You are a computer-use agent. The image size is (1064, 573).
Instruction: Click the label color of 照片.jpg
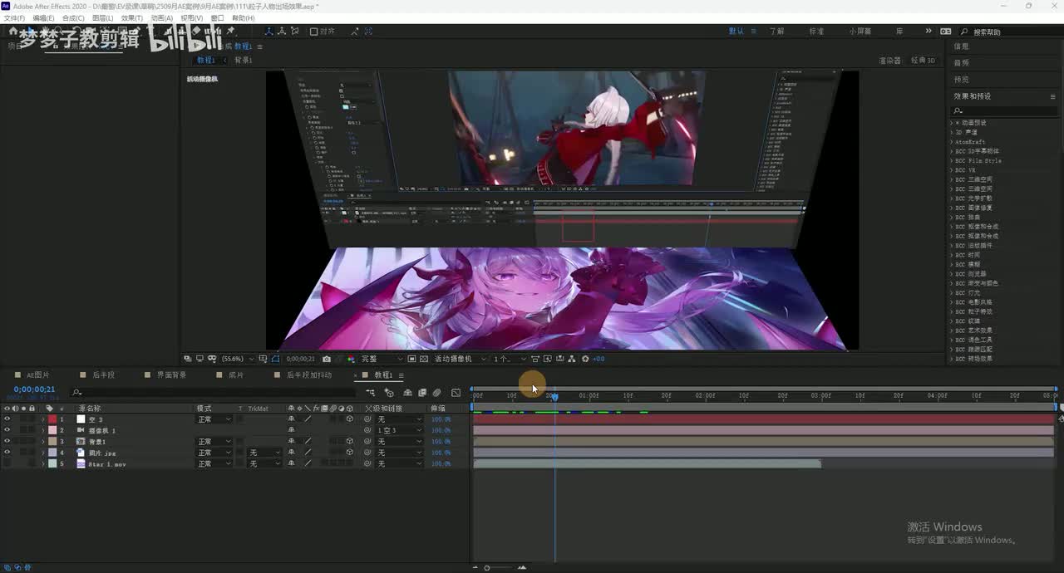pos(52,453)
